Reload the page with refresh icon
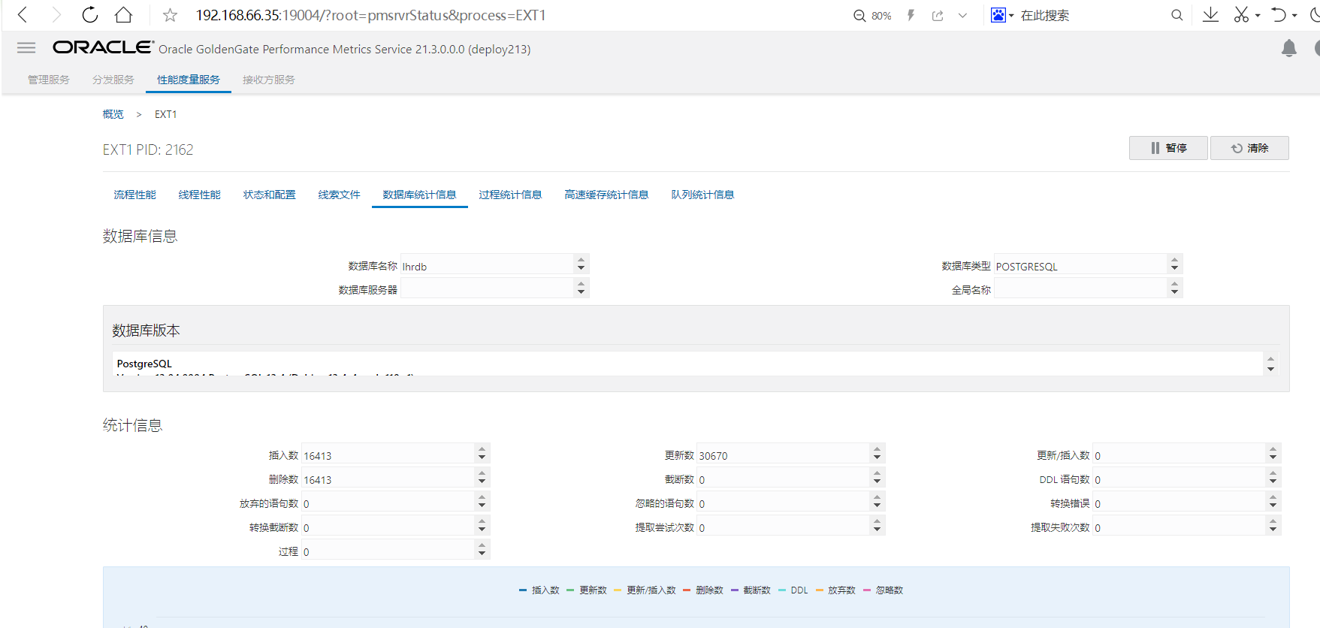 click(x=90, y=15)
